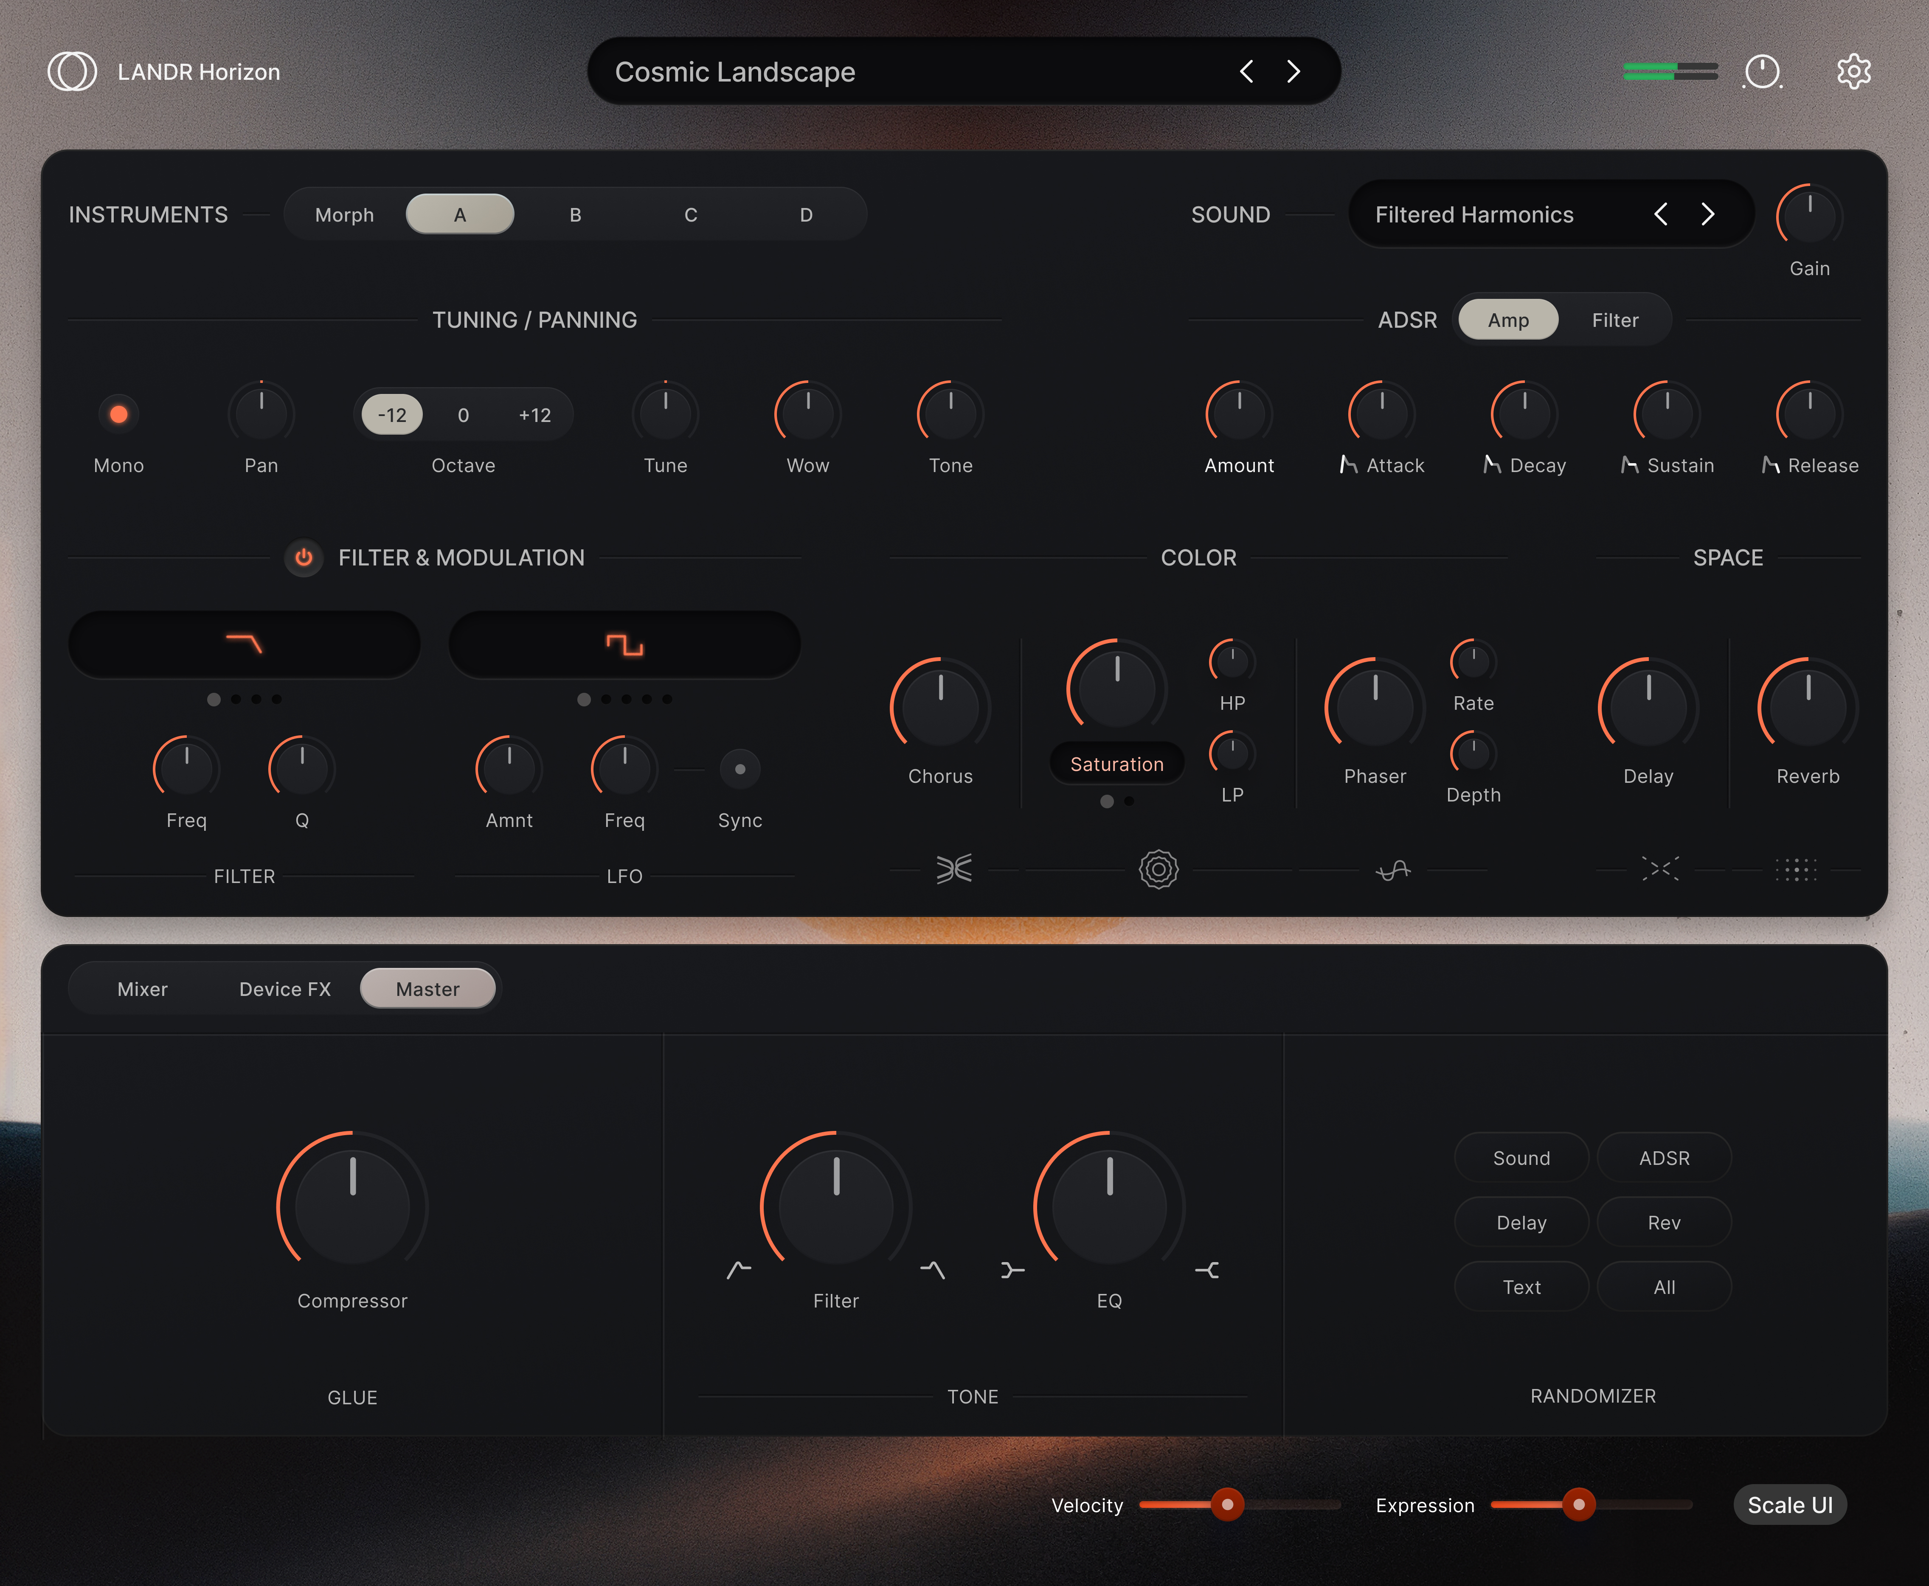Click the phaser wave icon
The image size is (1929, 1586).
(1393, 870)
